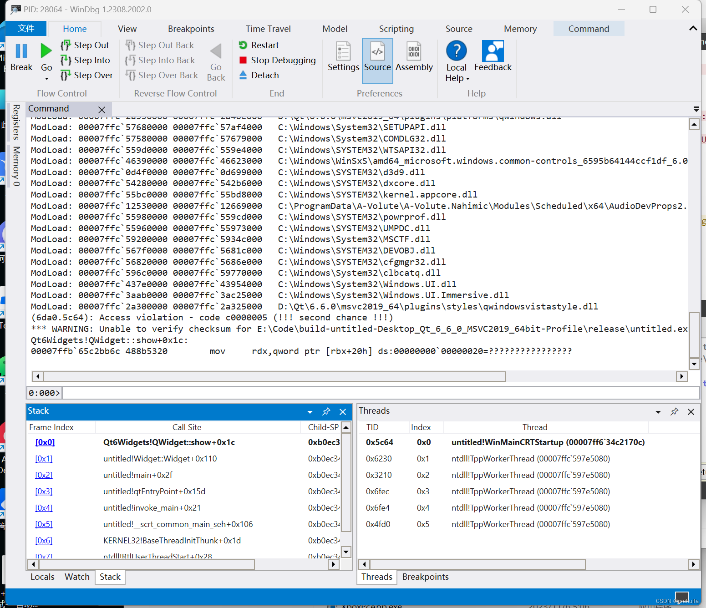This screenshot has width=706, height=608.
Task: Open Command panel tab list dropdown
Action: 696,109
